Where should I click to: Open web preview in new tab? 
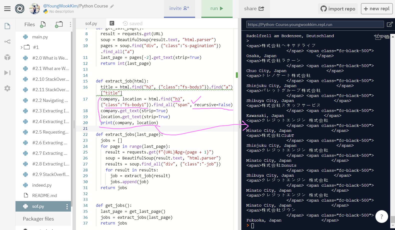pyautogui.click(x=390, y=24)
